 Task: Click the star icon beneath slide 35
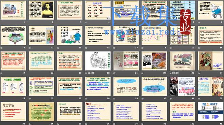pos(58,124)
